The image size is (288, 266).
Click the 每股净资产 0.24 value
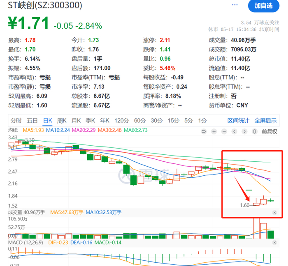[x=182, y=87]
